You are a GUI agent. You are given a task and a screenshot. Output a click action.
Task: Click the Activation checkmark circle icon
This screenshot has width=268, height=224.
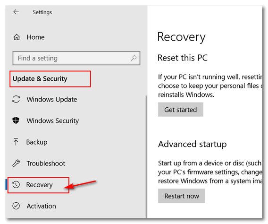pos(16,206)
